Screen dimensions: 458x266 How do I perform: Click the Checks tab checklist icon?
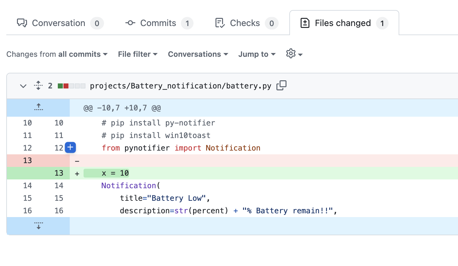tap(220, 23)
